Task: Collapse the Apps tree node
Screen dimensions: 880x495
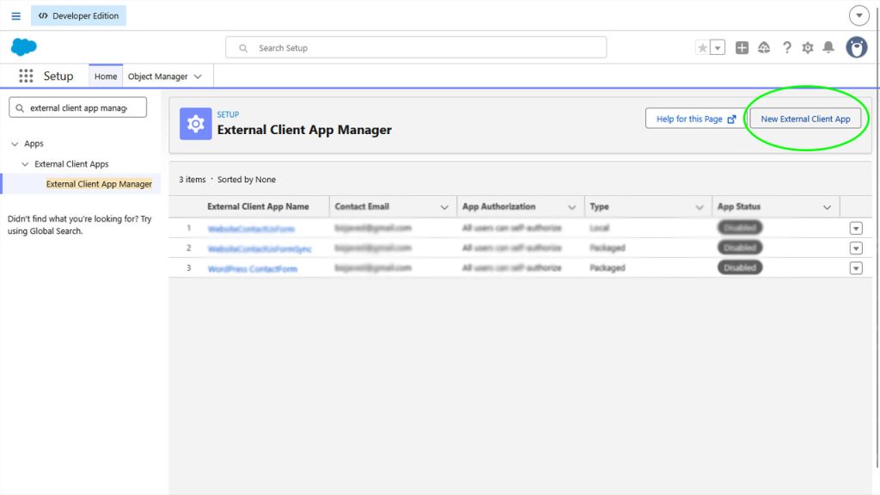Action: point(15,144)
